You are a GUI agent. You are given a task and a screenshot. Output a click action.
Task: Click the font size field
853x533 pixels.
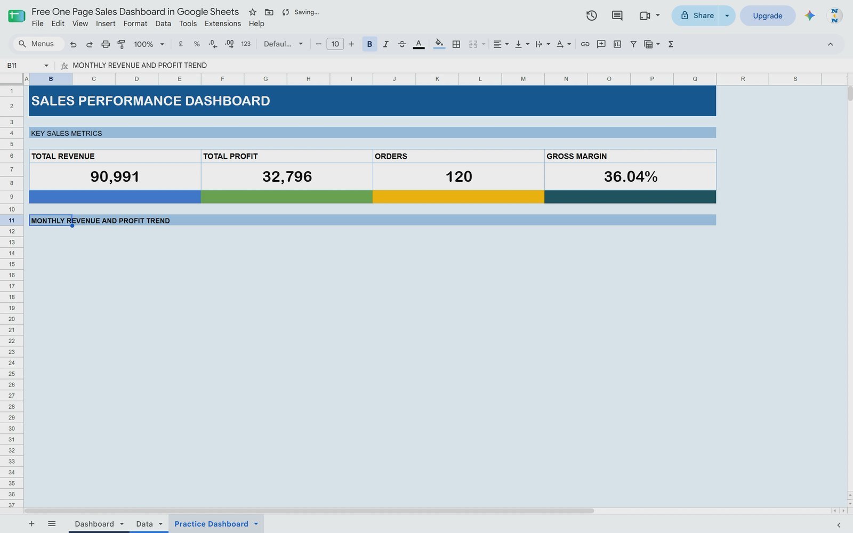pos(335,44)
